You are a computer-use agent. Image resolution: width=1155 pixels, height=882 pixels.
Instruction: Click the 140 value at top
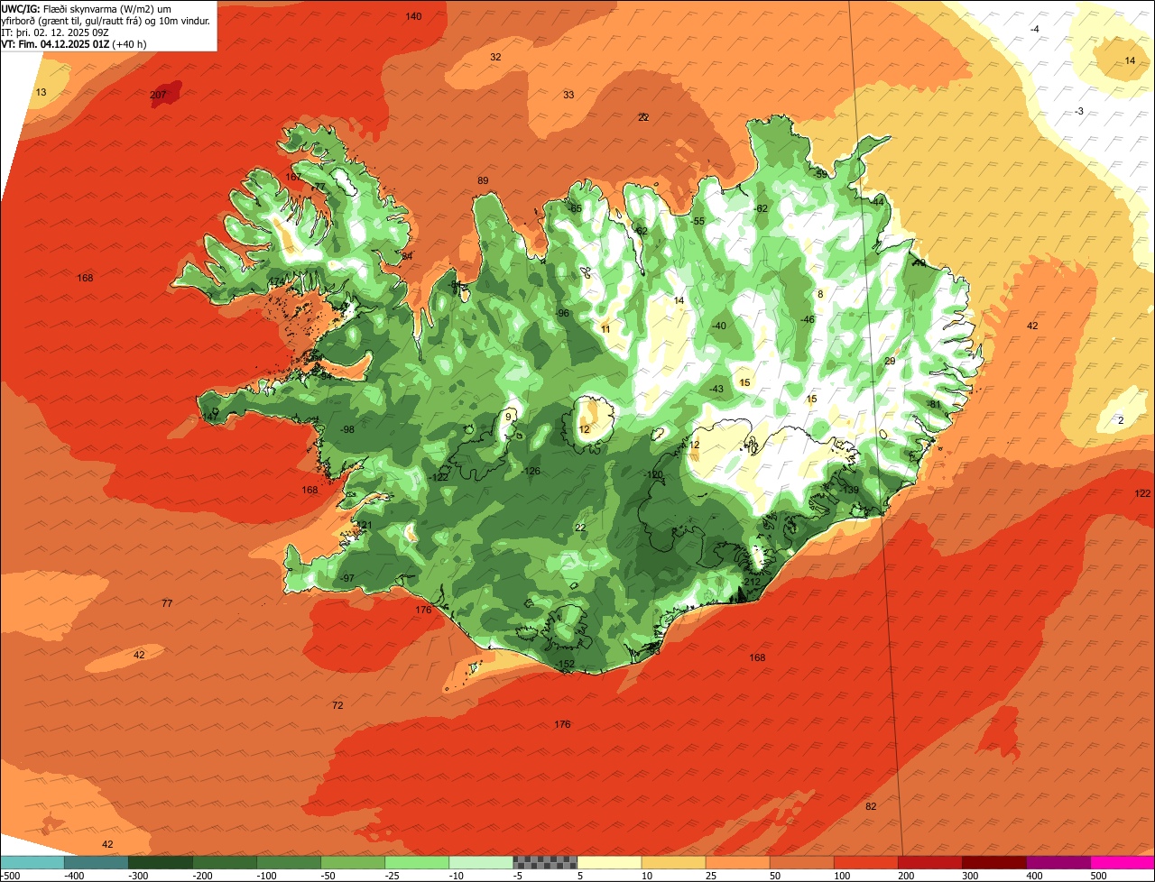pyautogui.click(x=413, y=16)
